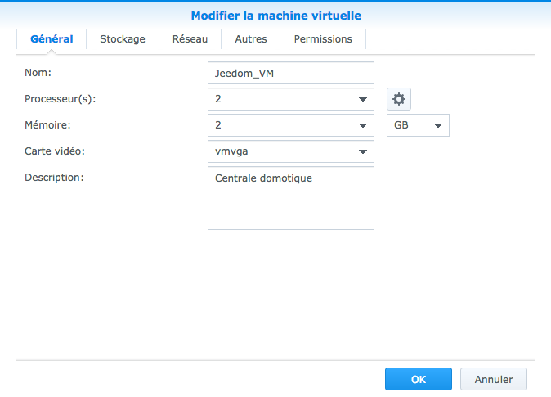Open the Réseau tab
551x397 pixels.
pyautogui.click(x=190, y=38)
